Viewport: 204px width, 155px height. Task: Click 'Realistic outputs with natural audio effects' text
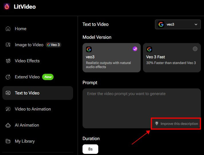tap(108, 65)
